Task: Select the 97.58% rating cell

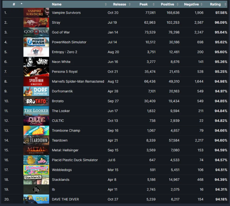Action: coord(221,13)
